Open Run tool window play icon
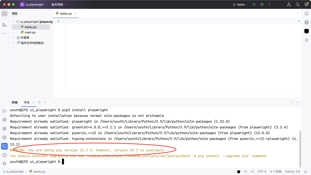Screen dimensions: 311x175 coord(4,111)
